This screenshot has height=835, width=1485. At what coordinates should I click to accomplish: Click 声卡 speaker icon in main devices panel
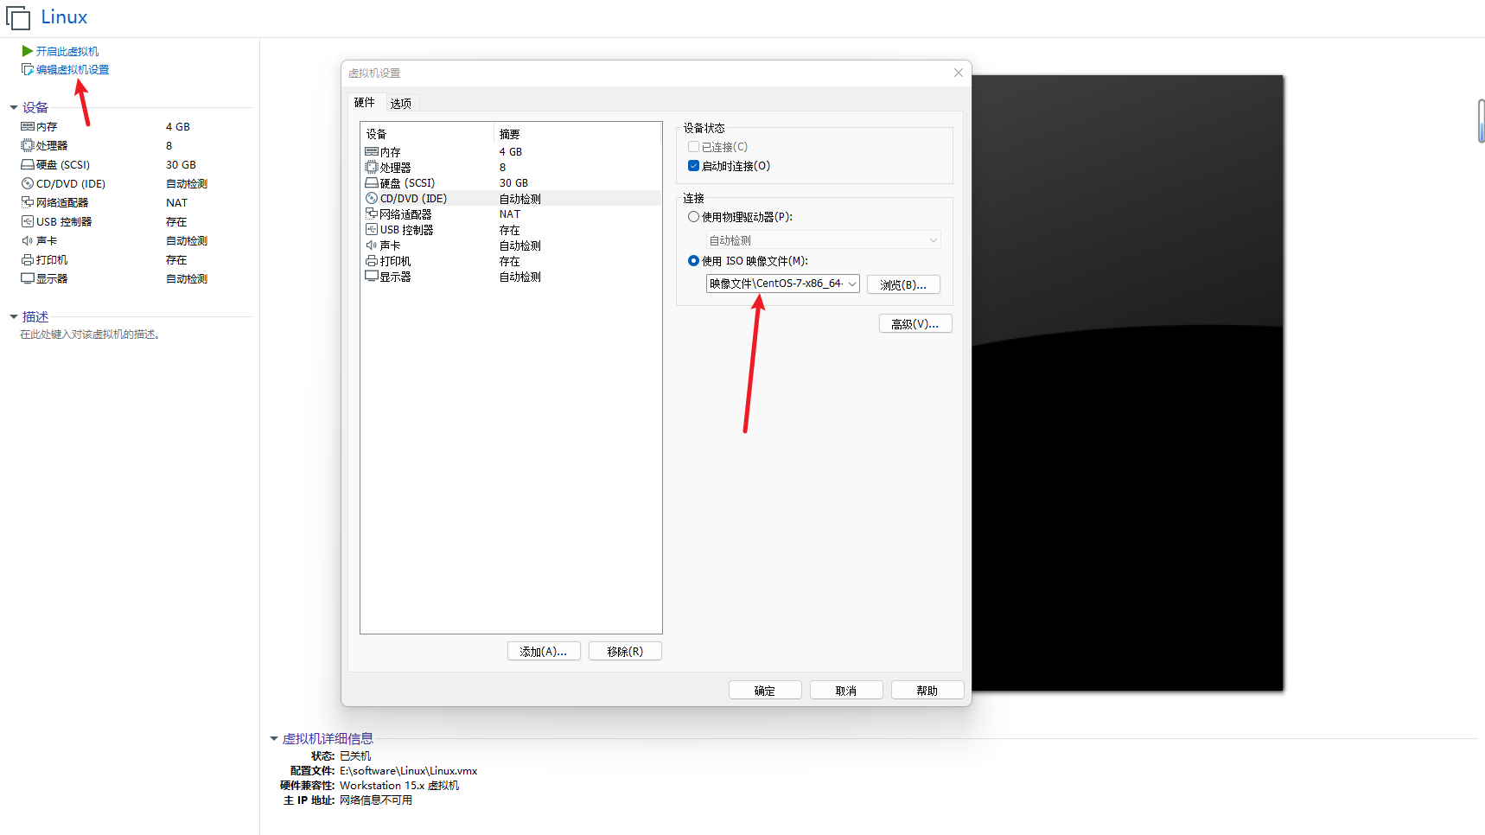tap(28, 240)
